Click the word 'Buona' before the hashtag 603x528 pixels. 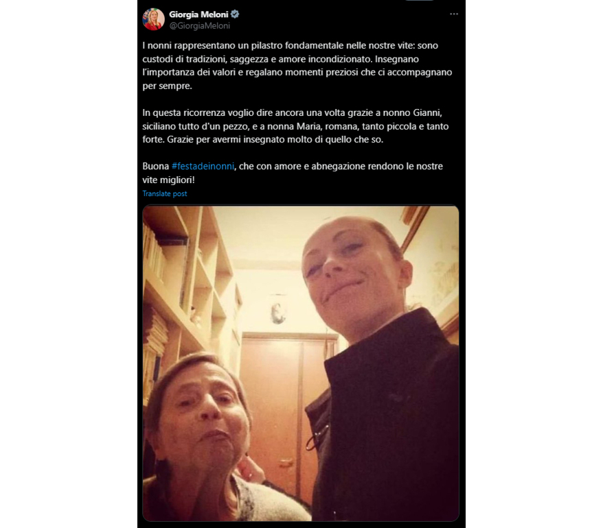[x=156, y=166]
